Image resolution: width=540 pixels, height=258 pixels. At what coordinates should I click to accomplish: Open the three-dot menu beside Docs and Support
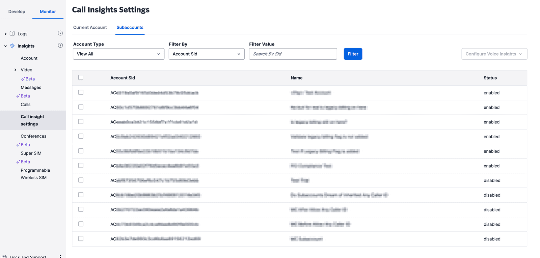click(60, 256)
